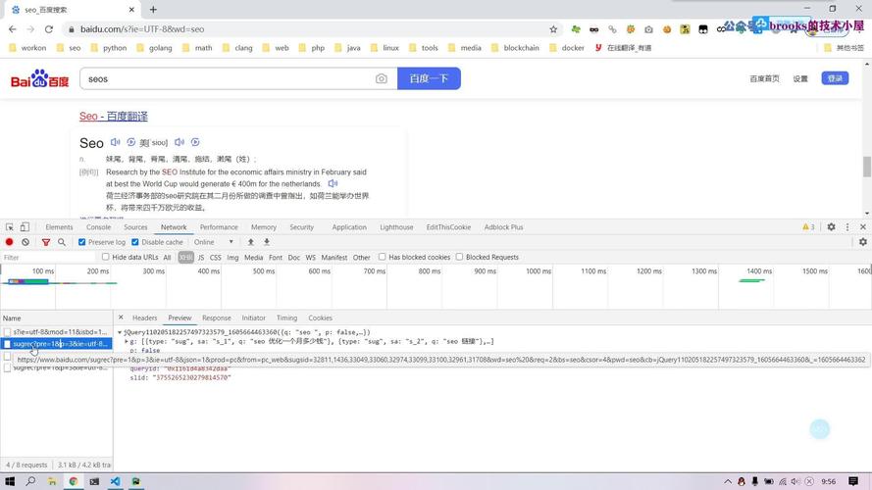Export HAR with the download arrow
Viewport: 872px width, 490px height.
point(267,242)
